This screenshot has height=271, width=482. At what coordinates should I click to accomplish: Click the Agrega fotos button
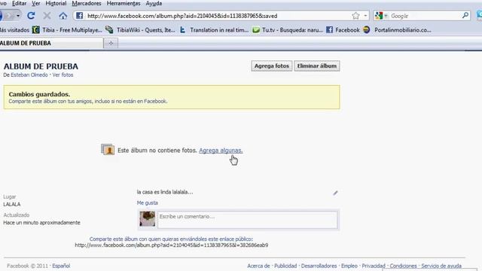tap(272, 66)
